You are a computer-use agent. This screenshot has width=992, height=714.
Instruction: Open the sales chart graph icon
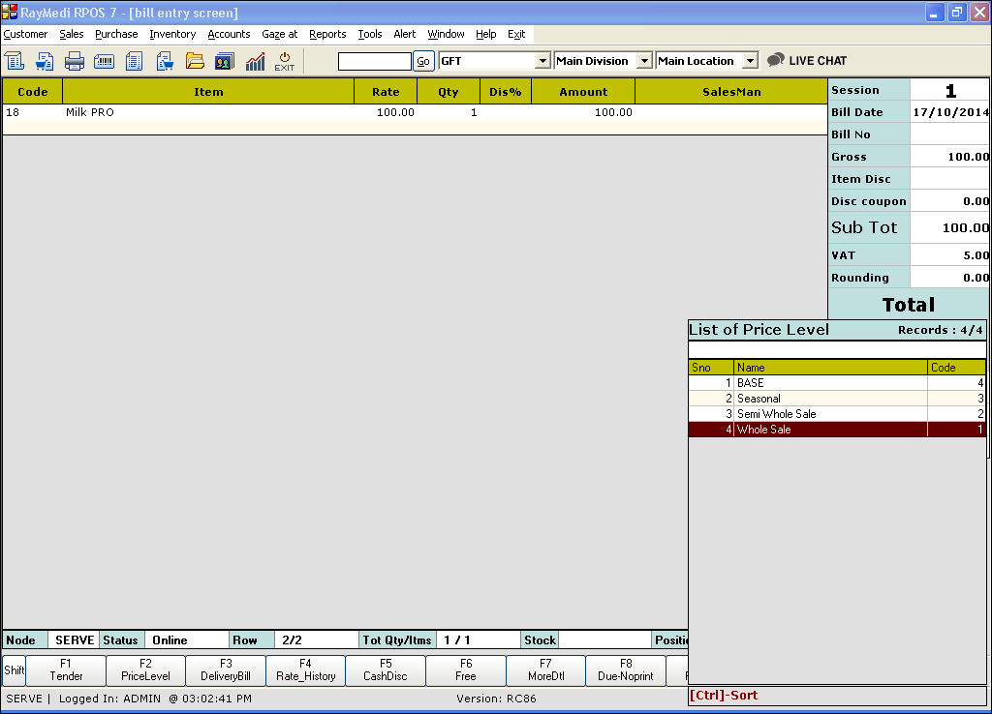255,61
